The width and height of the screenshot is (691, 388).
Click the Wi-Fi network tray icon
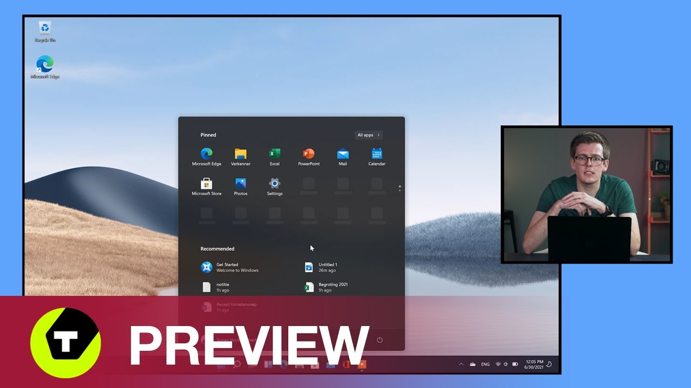click(x=498, y=364)
